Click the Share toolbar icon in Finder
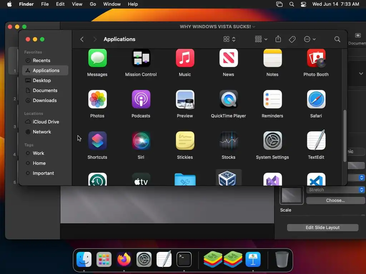 (278, 39)
